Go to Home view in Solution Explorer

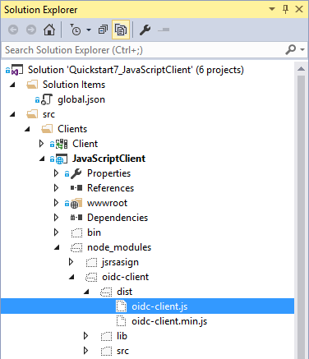click(49, 30)
